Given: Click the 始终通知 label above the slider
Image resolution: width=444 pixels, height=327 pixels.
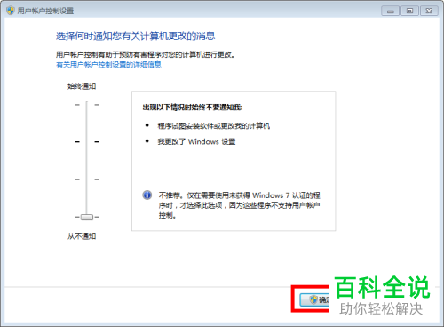Looking at the screenshot, I should coord(82,86).
